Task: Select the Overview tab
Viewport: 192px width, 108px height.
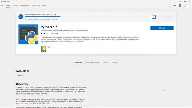Action: [78, 63]
